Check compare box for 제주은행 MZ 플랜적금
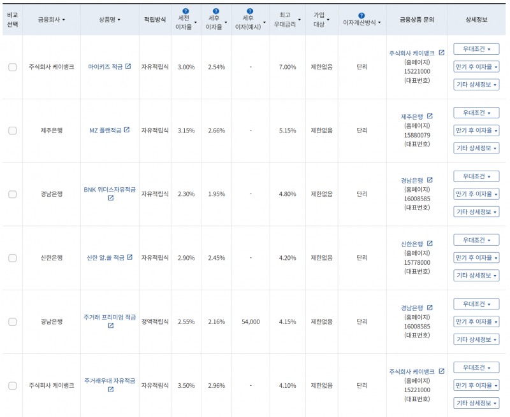Image resolution: width=510 pixels, height=417 pixels. [x=12, y=131]
